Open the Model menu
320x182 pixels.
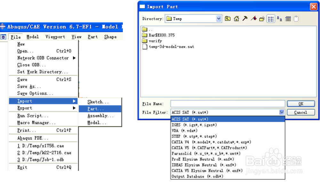click(33, 37)
